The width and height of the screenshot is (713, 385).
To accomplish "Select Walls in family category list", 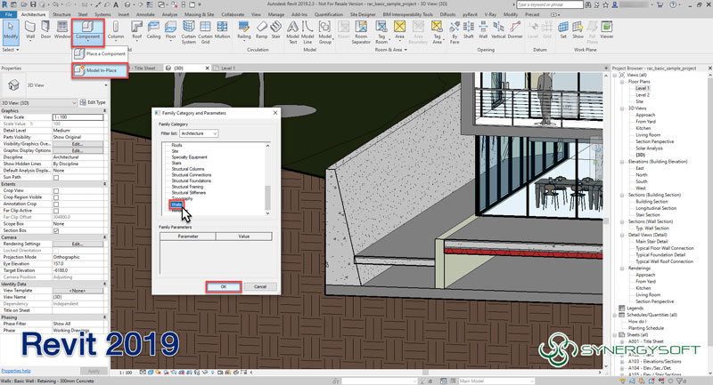I will (176, 205).
